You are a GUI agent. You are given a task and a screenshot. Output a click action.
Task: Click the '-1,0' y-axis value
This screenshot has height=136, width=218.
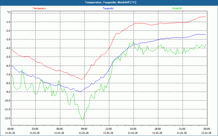point(8,22)
